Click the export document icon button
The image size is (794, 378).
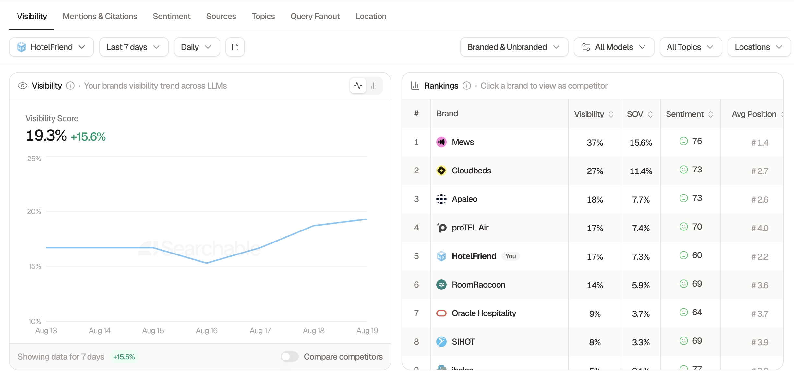pyautogui.click(x=235, y=47)
